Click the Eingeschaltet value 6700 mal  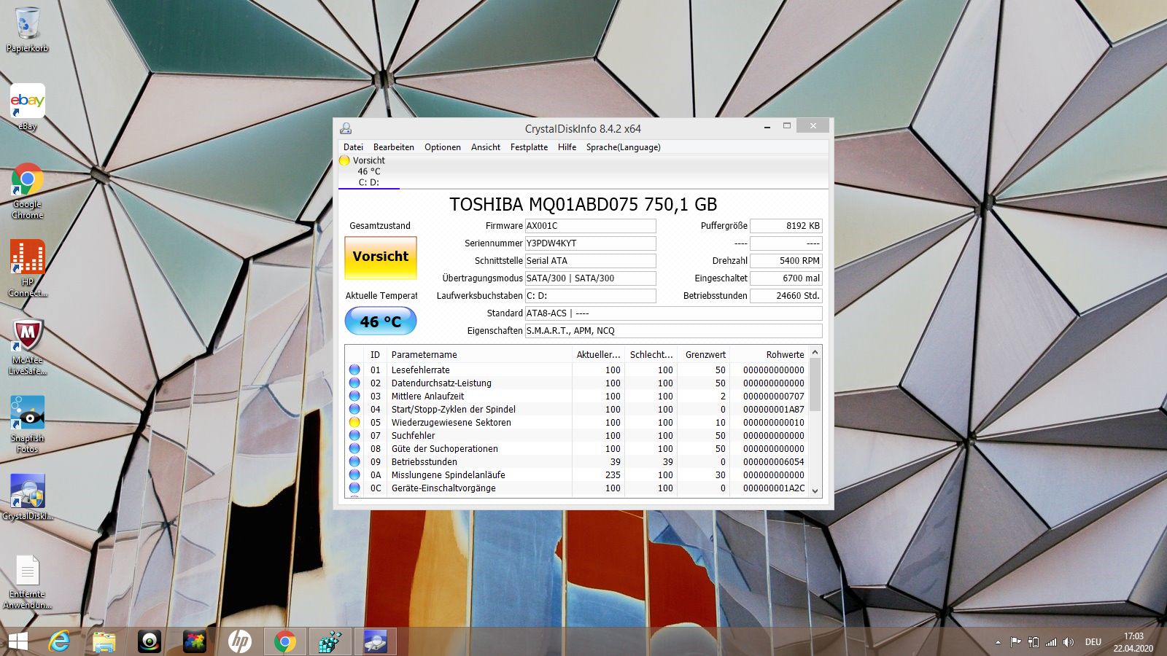coord(786,278)
